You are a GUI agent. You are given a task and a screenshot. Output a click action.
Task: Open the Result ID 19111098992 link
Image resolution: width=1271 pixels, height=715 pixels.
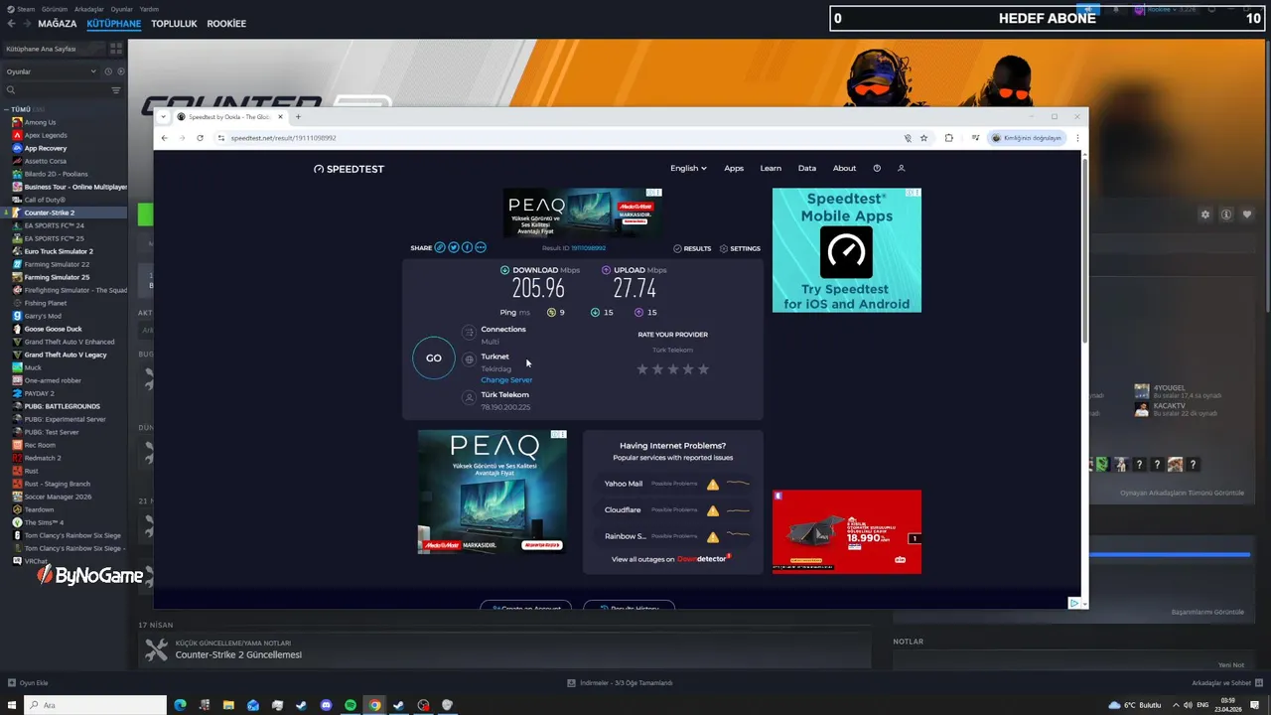588,248
